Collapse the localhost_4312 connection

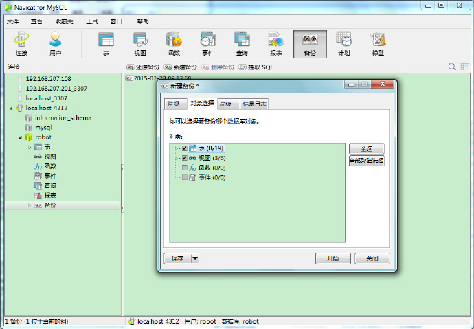[11, 108]
